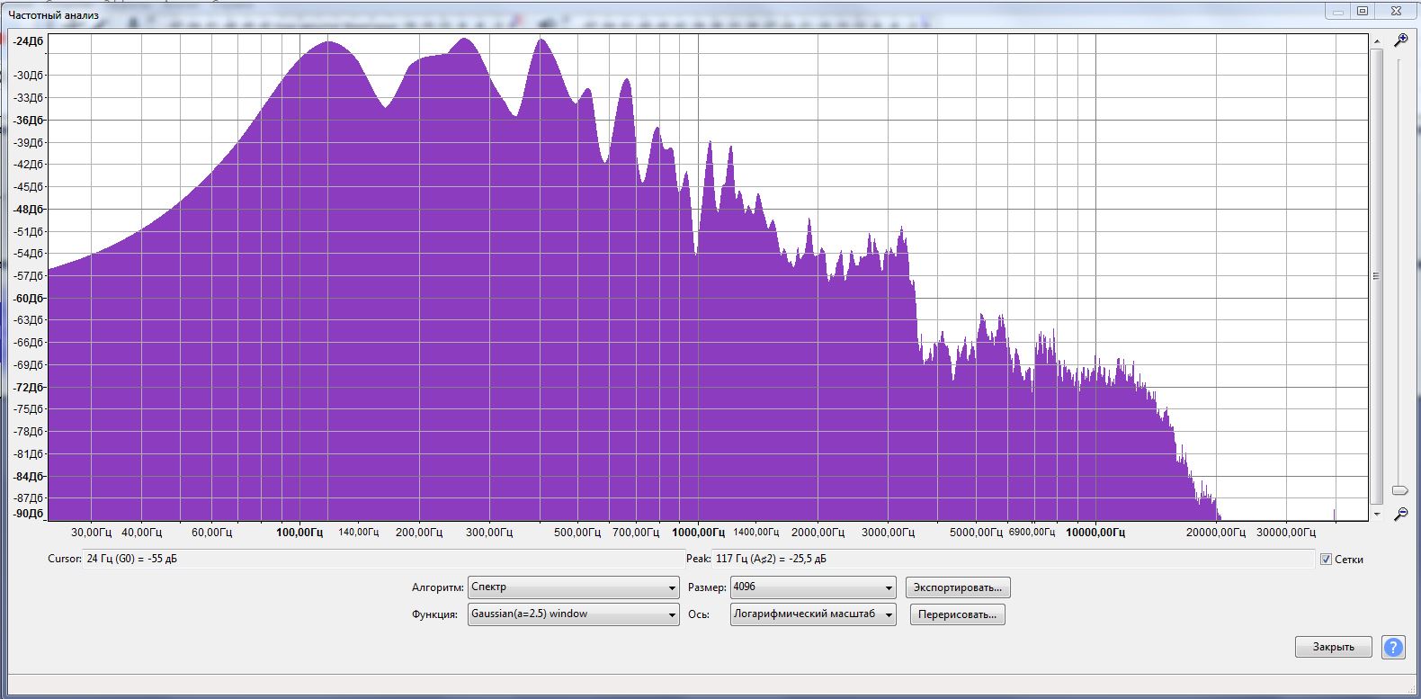Screen dimensions: 1421x699
Task: Maximize the Частотный анализ window
Action: (1363, 11)
